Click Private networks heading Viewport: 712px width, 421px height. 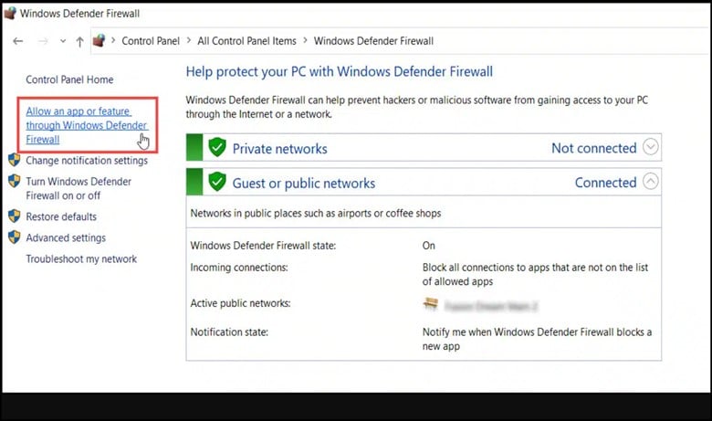(279, 149)
